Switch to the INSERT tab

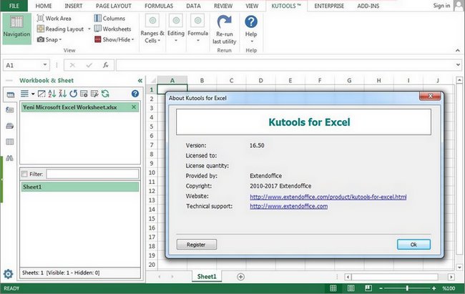pyautogui.click(x=74, y=6)
